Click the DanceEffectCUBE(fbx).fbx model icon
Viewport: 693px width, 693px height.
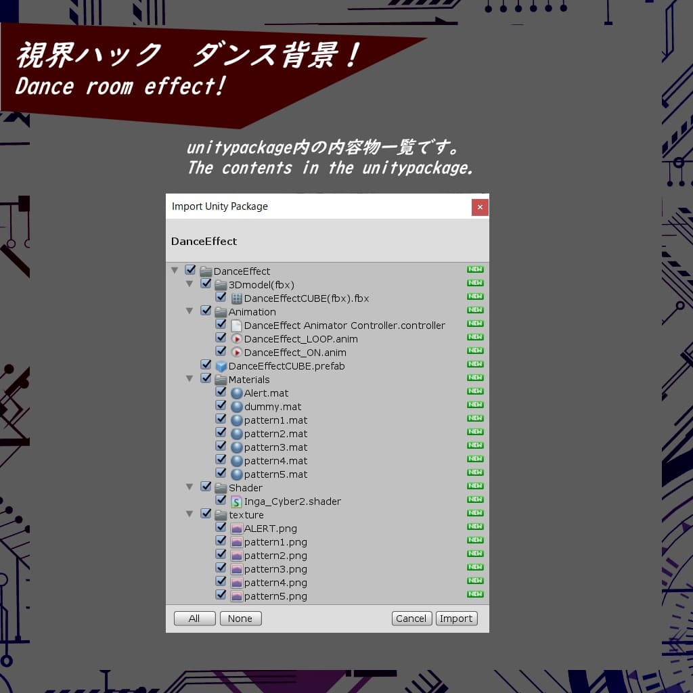tap(236, 298)
